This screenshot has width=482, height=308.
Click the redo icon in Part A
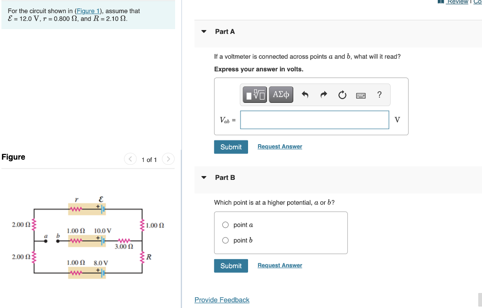[323, 94]
